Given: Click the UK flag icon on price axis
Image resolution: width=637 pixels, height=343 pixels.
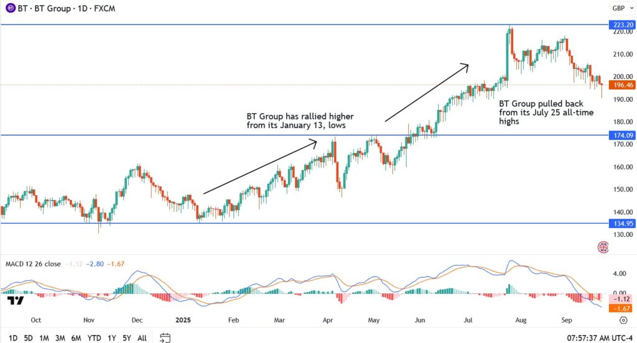Looking at the screenshot, I should pyautogui.click(x=603, y=247).
